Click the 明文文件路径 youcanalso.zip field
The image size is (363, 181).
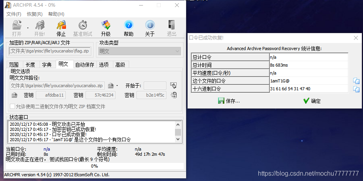click(57, 86)
